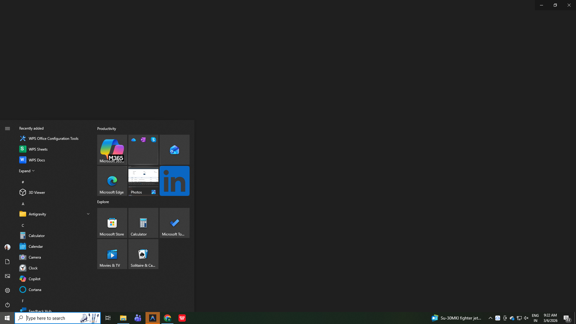The height and width of the screenshot is (324, 576).
Task: Open the Photos live tile
Action: click(143, 181)
